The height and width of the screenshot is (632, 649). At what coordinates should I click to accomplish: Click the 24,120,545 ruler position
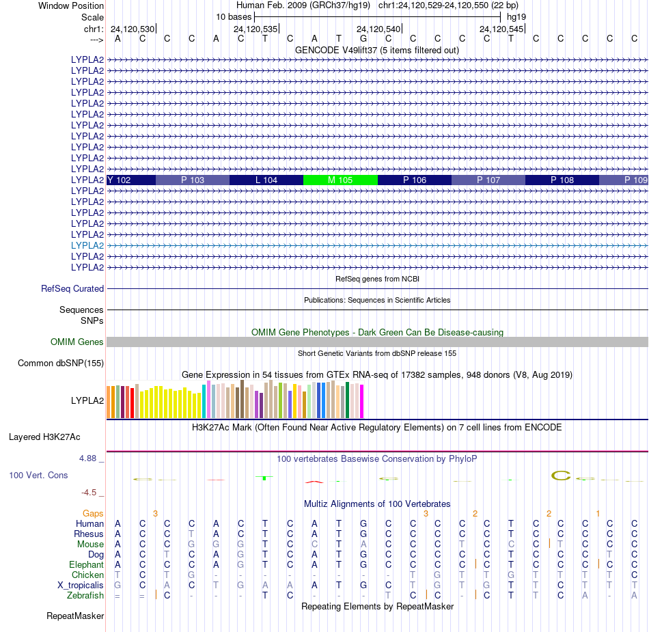[501, 29]
